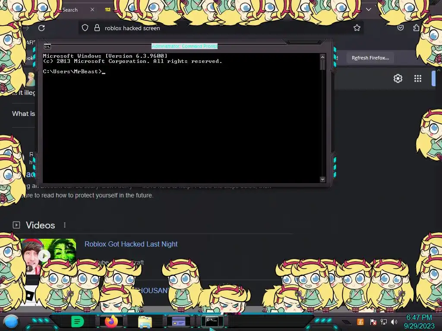Open the volume speaker tray icon
The width and height of the screenshot is (442, 331).
(394, 322)
